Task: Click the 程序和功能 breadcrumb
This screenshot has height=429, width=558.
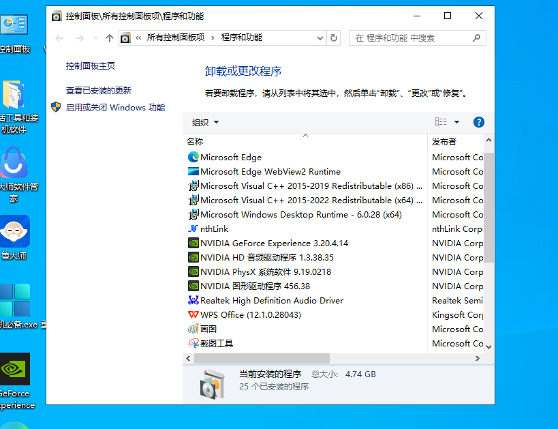Action: pos(242,38)
